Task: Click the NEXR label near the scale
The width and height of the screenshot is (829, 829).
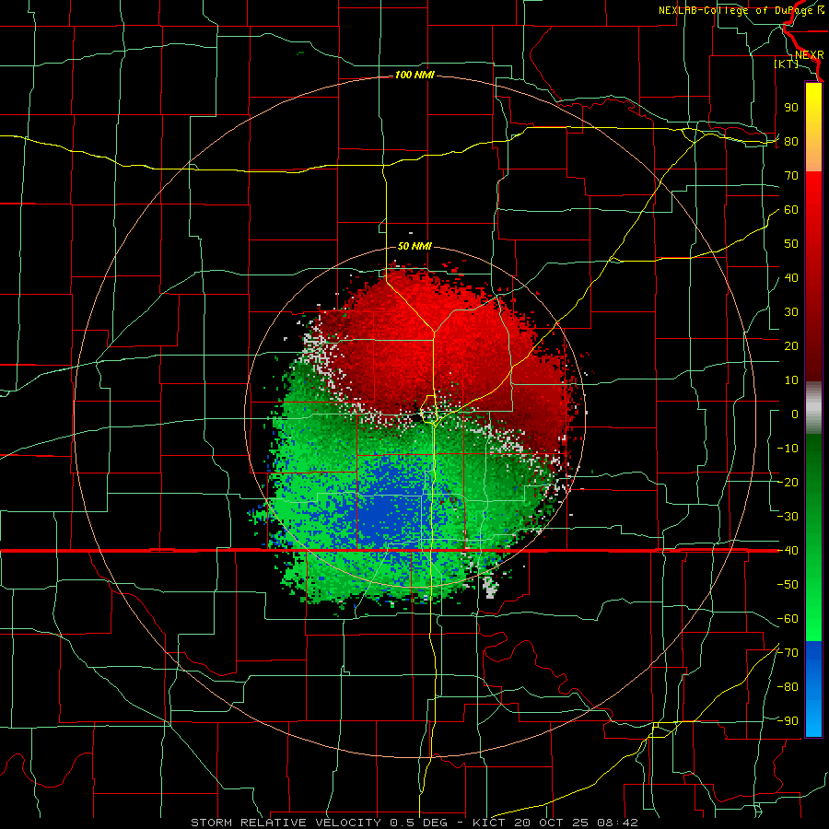Action: (810, 55)
